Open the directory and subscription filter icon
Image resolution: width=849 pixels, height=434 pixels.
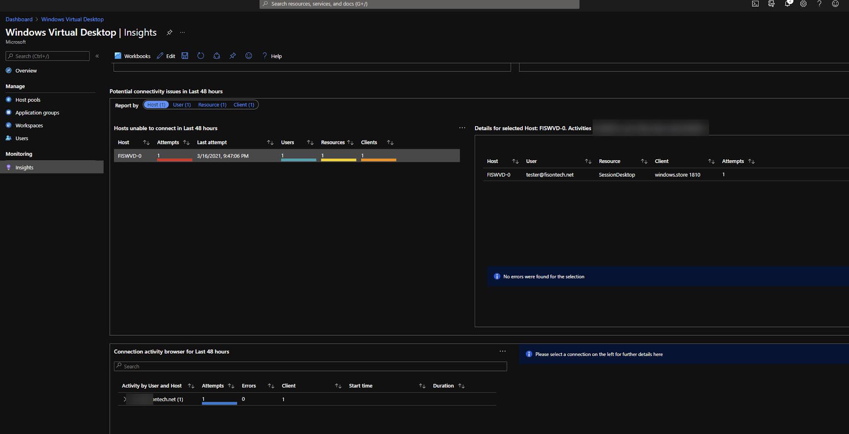click(771, 4)
